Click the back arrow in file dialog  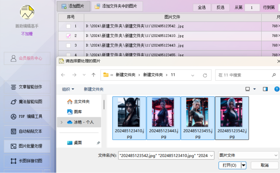63,75
